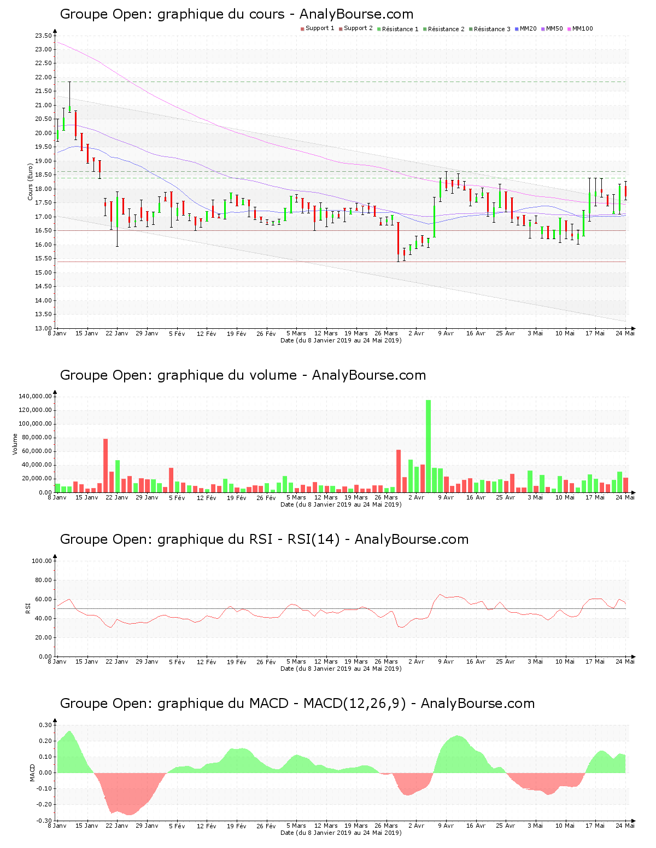Click '17 Mai' date tick on MACD chart
This screenshot has width=656, height=848.
coord(595,826)
